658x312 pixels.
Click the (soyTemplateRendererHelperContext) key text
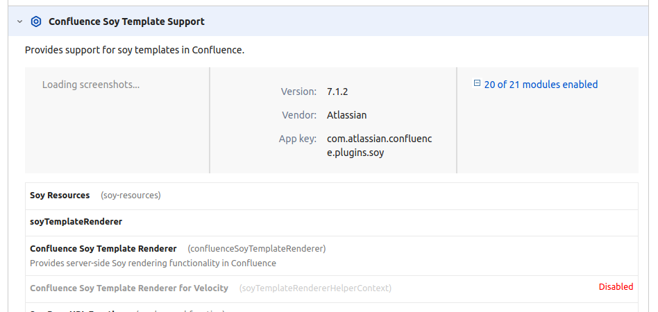pos(315,288)
